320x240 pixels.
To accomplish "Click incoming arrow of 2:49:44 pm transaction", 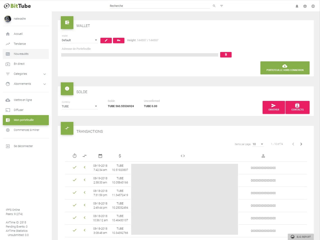I will pos(84,205).
